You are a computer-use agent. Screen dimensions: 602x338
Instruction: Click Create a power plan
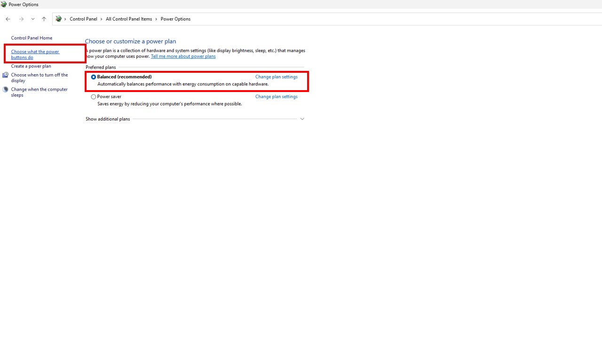(x=31, y=66)
